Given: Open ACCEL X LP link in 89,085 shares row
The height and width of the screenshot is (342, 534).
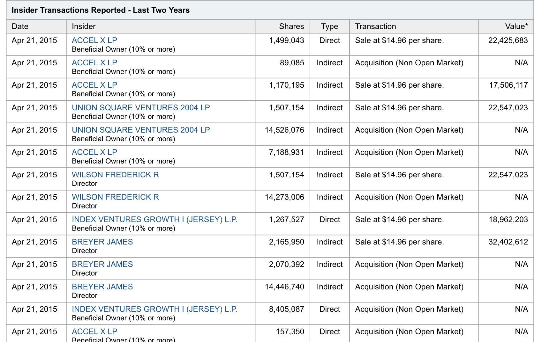Looking at the screenshot, I should 94,63.
